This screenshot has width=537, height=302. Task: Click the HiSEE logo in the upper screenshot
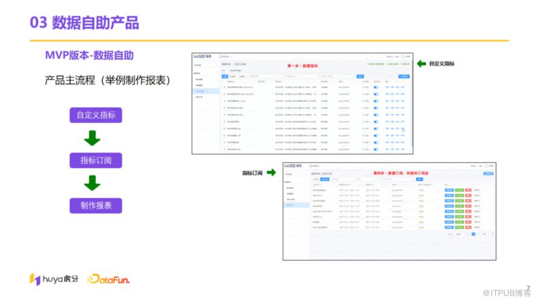click(202, 57)
